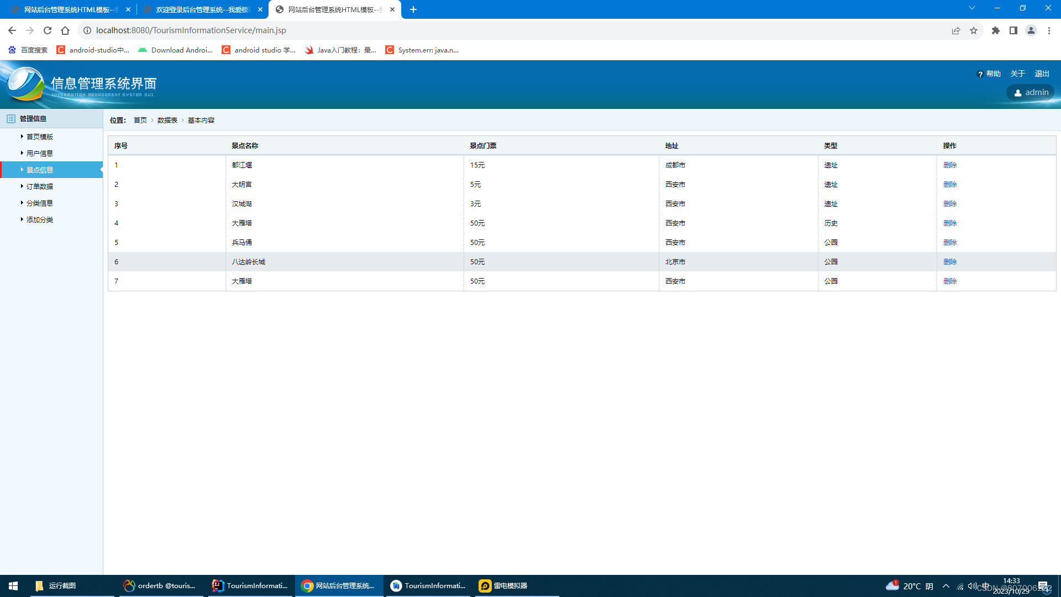
Task: Expand the 用户信息 sidebar item
Action: pos(40,153)
